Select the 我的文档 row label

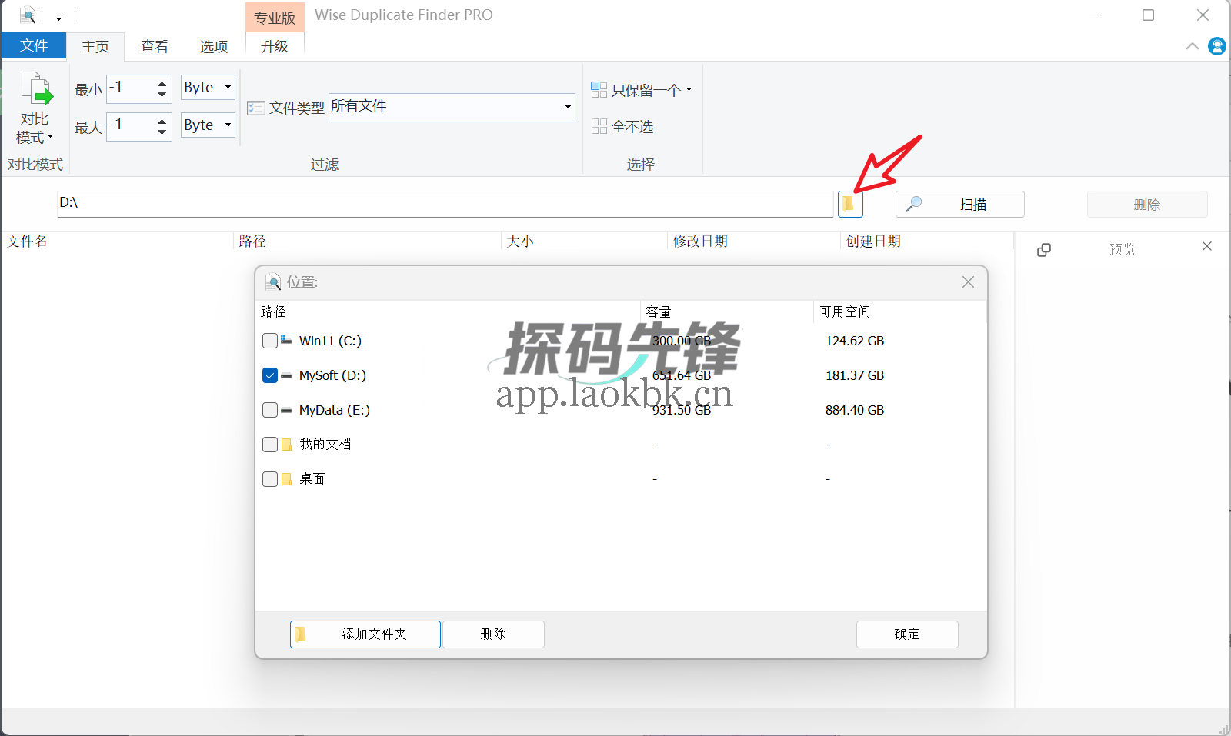[x=325, y=445]
